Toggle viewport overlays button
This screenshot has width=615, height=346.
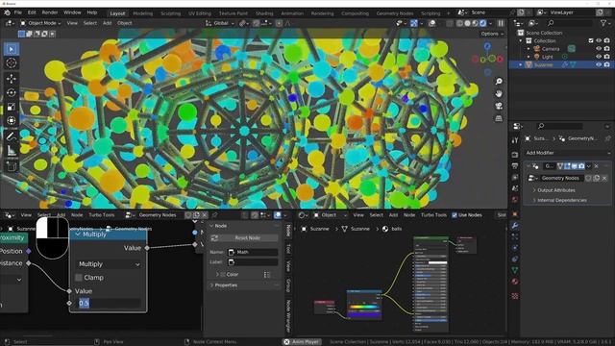431,23
